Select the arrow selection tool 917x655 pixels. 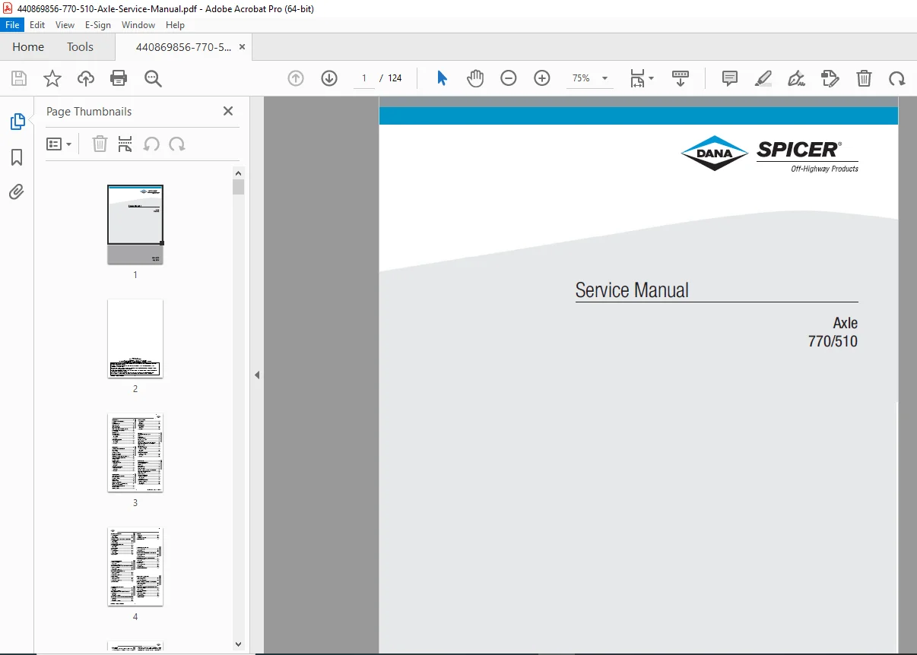point(442,78)
